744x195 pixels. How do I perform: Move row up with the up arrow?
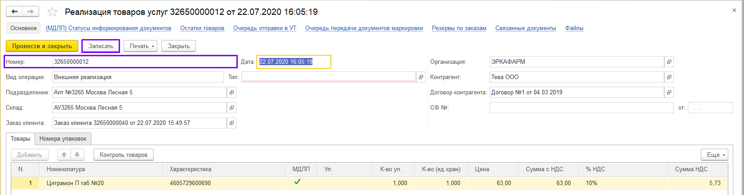click(64, 155)
